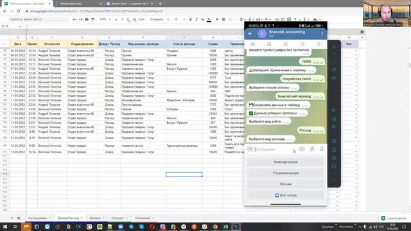Open Баланс sheet tab menu arrow
Image resolution: width=411 pixels, height=231 pixels.
tap(103, 218)
